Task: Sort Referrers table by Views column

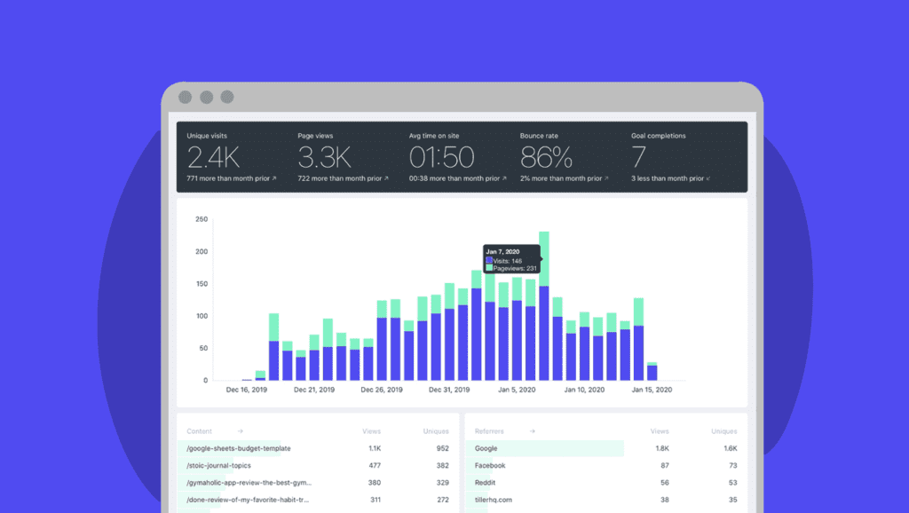Action: coord(660,431)
